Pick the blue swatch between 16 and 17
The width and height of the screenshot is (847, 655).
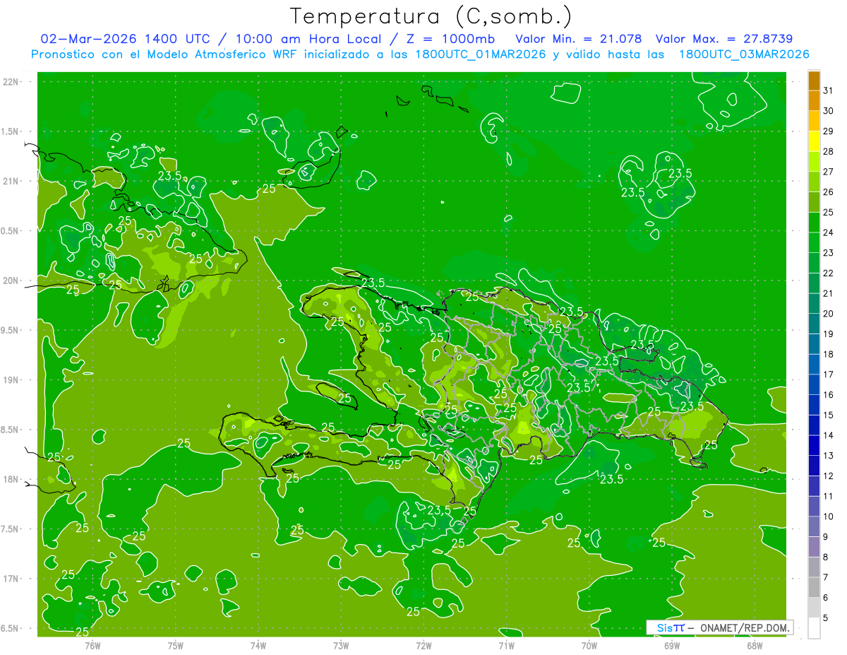tap(814, 384)
